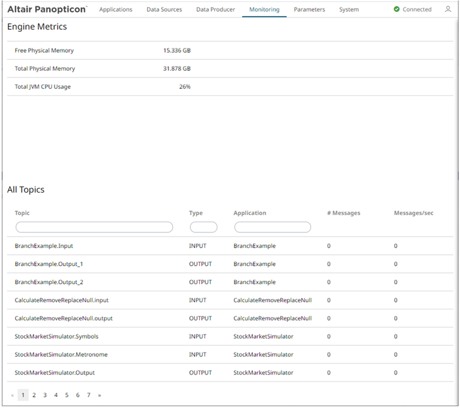Click the user profile icon
460x408 pixels.
point(448,9)
